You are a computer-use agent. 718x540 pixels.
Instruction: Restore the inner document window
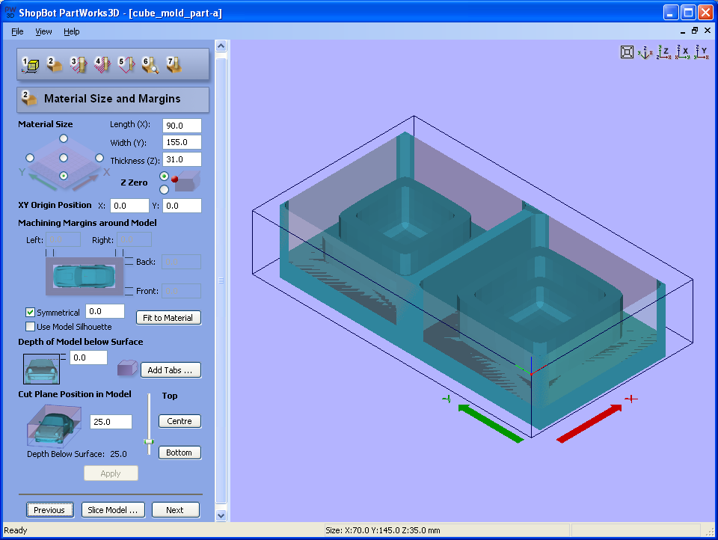[695, 31]
